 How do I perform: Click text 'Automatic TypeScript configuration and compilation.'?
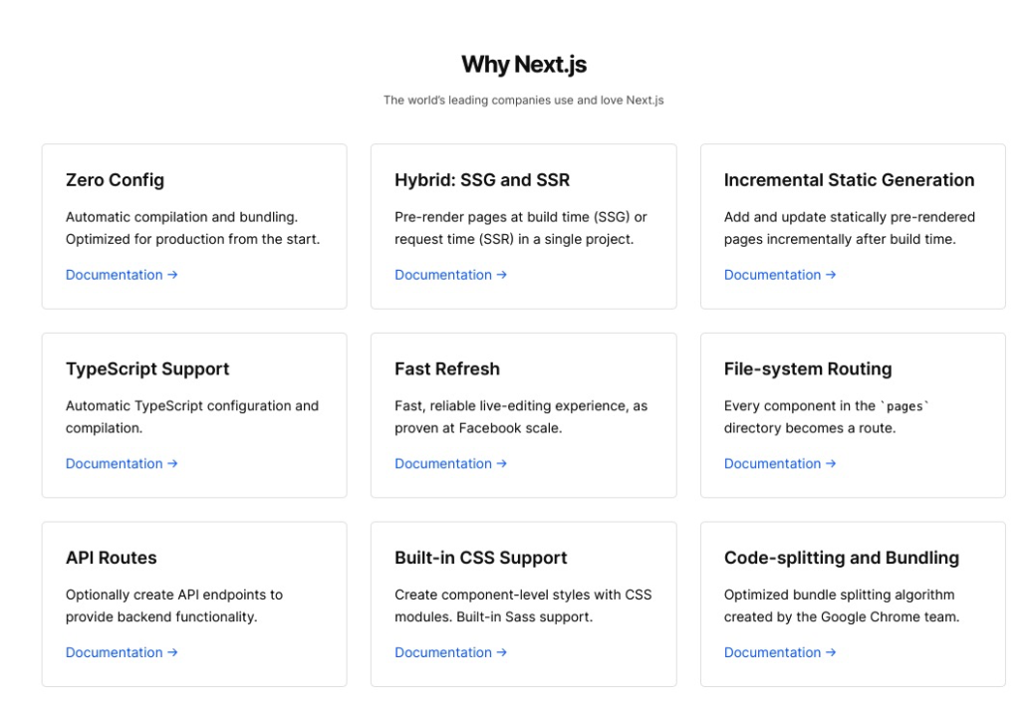[192, 416]
